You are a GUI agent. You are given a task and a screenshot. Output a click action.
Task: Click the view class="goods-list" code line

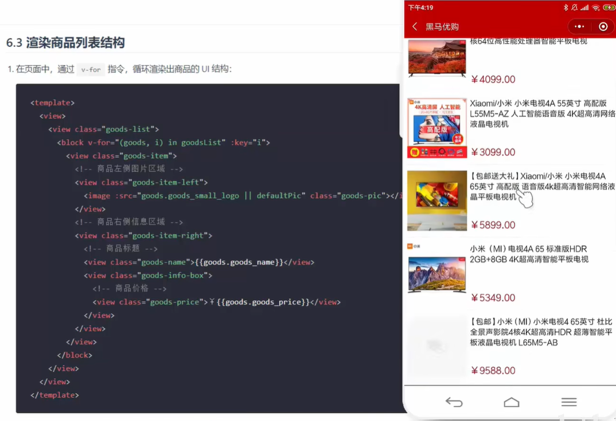pos(104,129)
